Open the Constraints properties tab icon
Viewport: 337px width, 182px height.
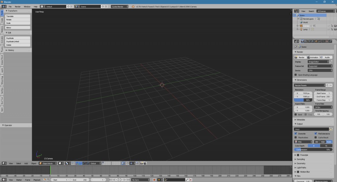click(320, 41)
